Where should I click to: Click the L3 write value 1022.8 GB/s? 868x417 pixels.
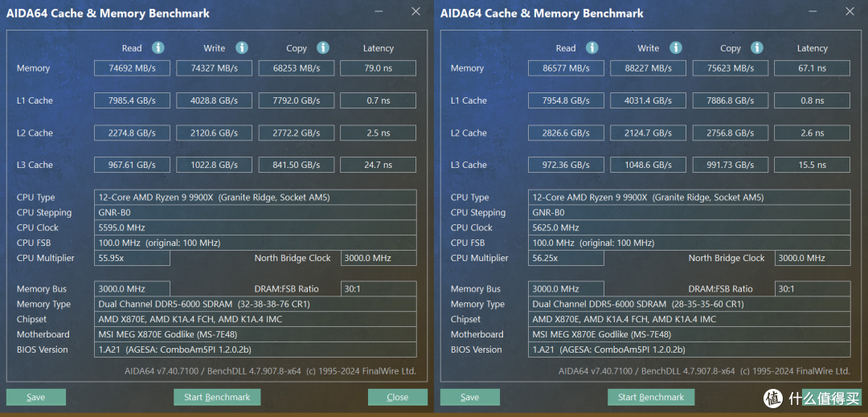214,165
